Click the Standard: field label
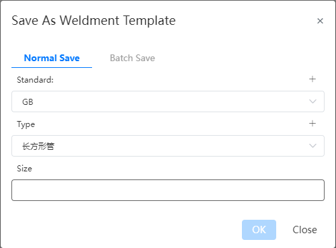336x248 pixels. (x=35, y=80)
